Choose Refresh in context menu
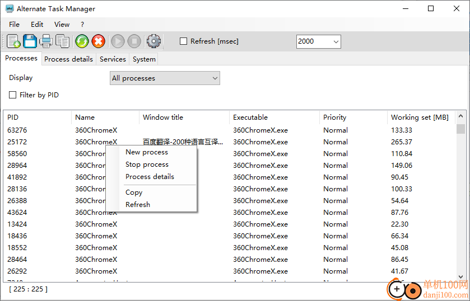 151,205
